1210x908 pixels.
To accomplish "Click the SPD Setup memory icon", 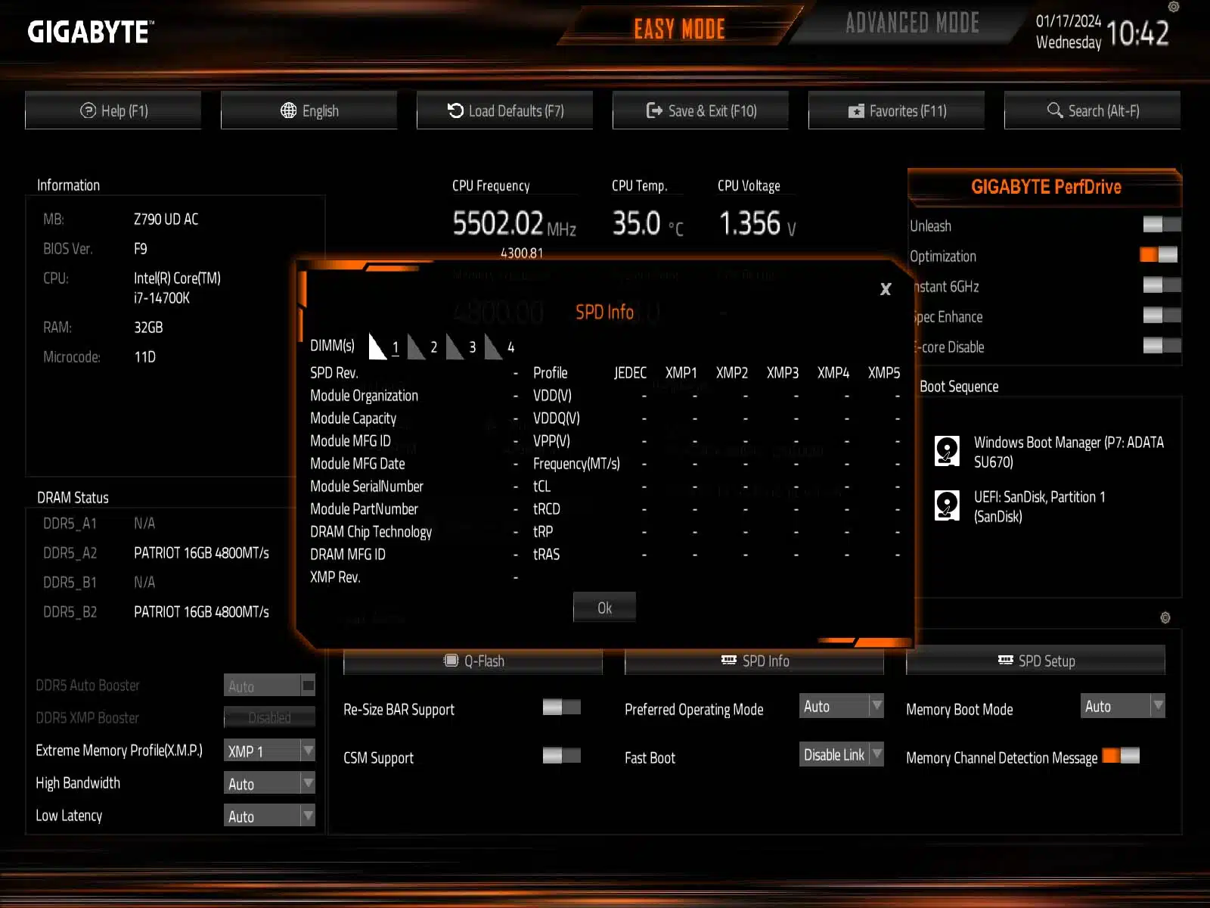I will coord(1006,660).
